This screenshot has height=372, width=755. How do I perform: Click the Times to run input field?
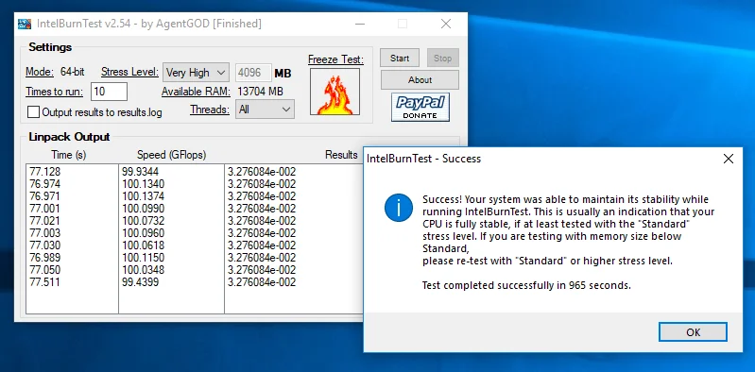coord(110,92)
